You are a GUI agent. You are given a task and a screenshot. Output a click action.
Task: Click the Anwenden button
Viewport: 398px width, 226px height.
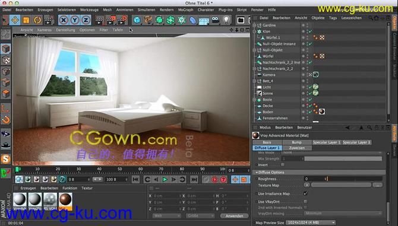(234, 216)
